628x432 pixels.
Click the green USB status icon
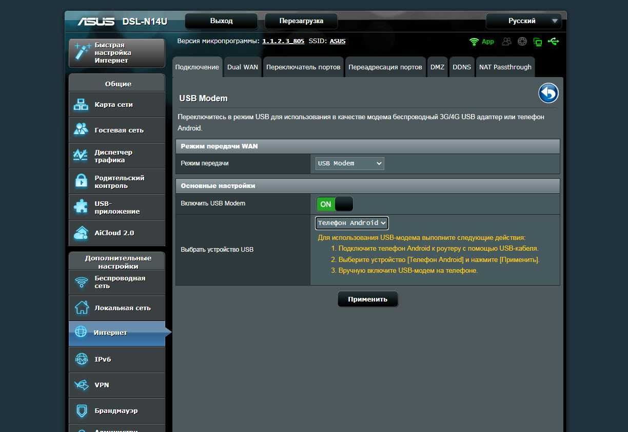(x=553, y=42)
